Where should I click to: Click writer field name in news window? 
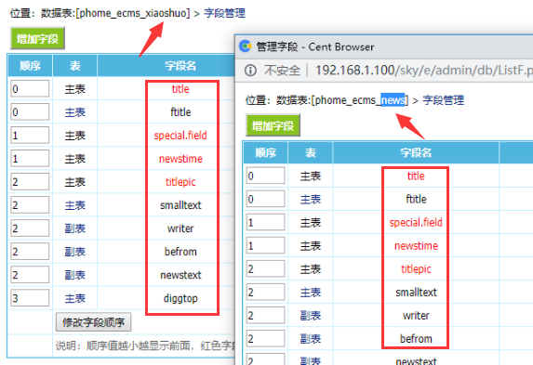(x=416, y=316)
